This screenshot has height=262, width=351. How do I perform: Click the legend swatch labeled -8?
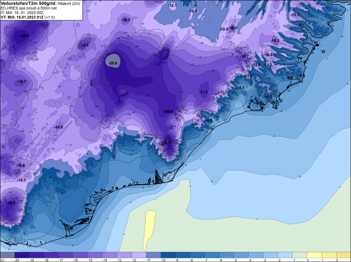(x=197, y=255)
